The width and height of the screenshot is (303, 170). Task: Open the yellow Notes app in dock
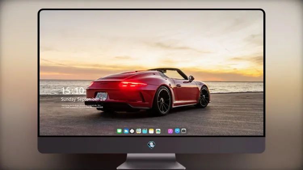pos(151,131)
